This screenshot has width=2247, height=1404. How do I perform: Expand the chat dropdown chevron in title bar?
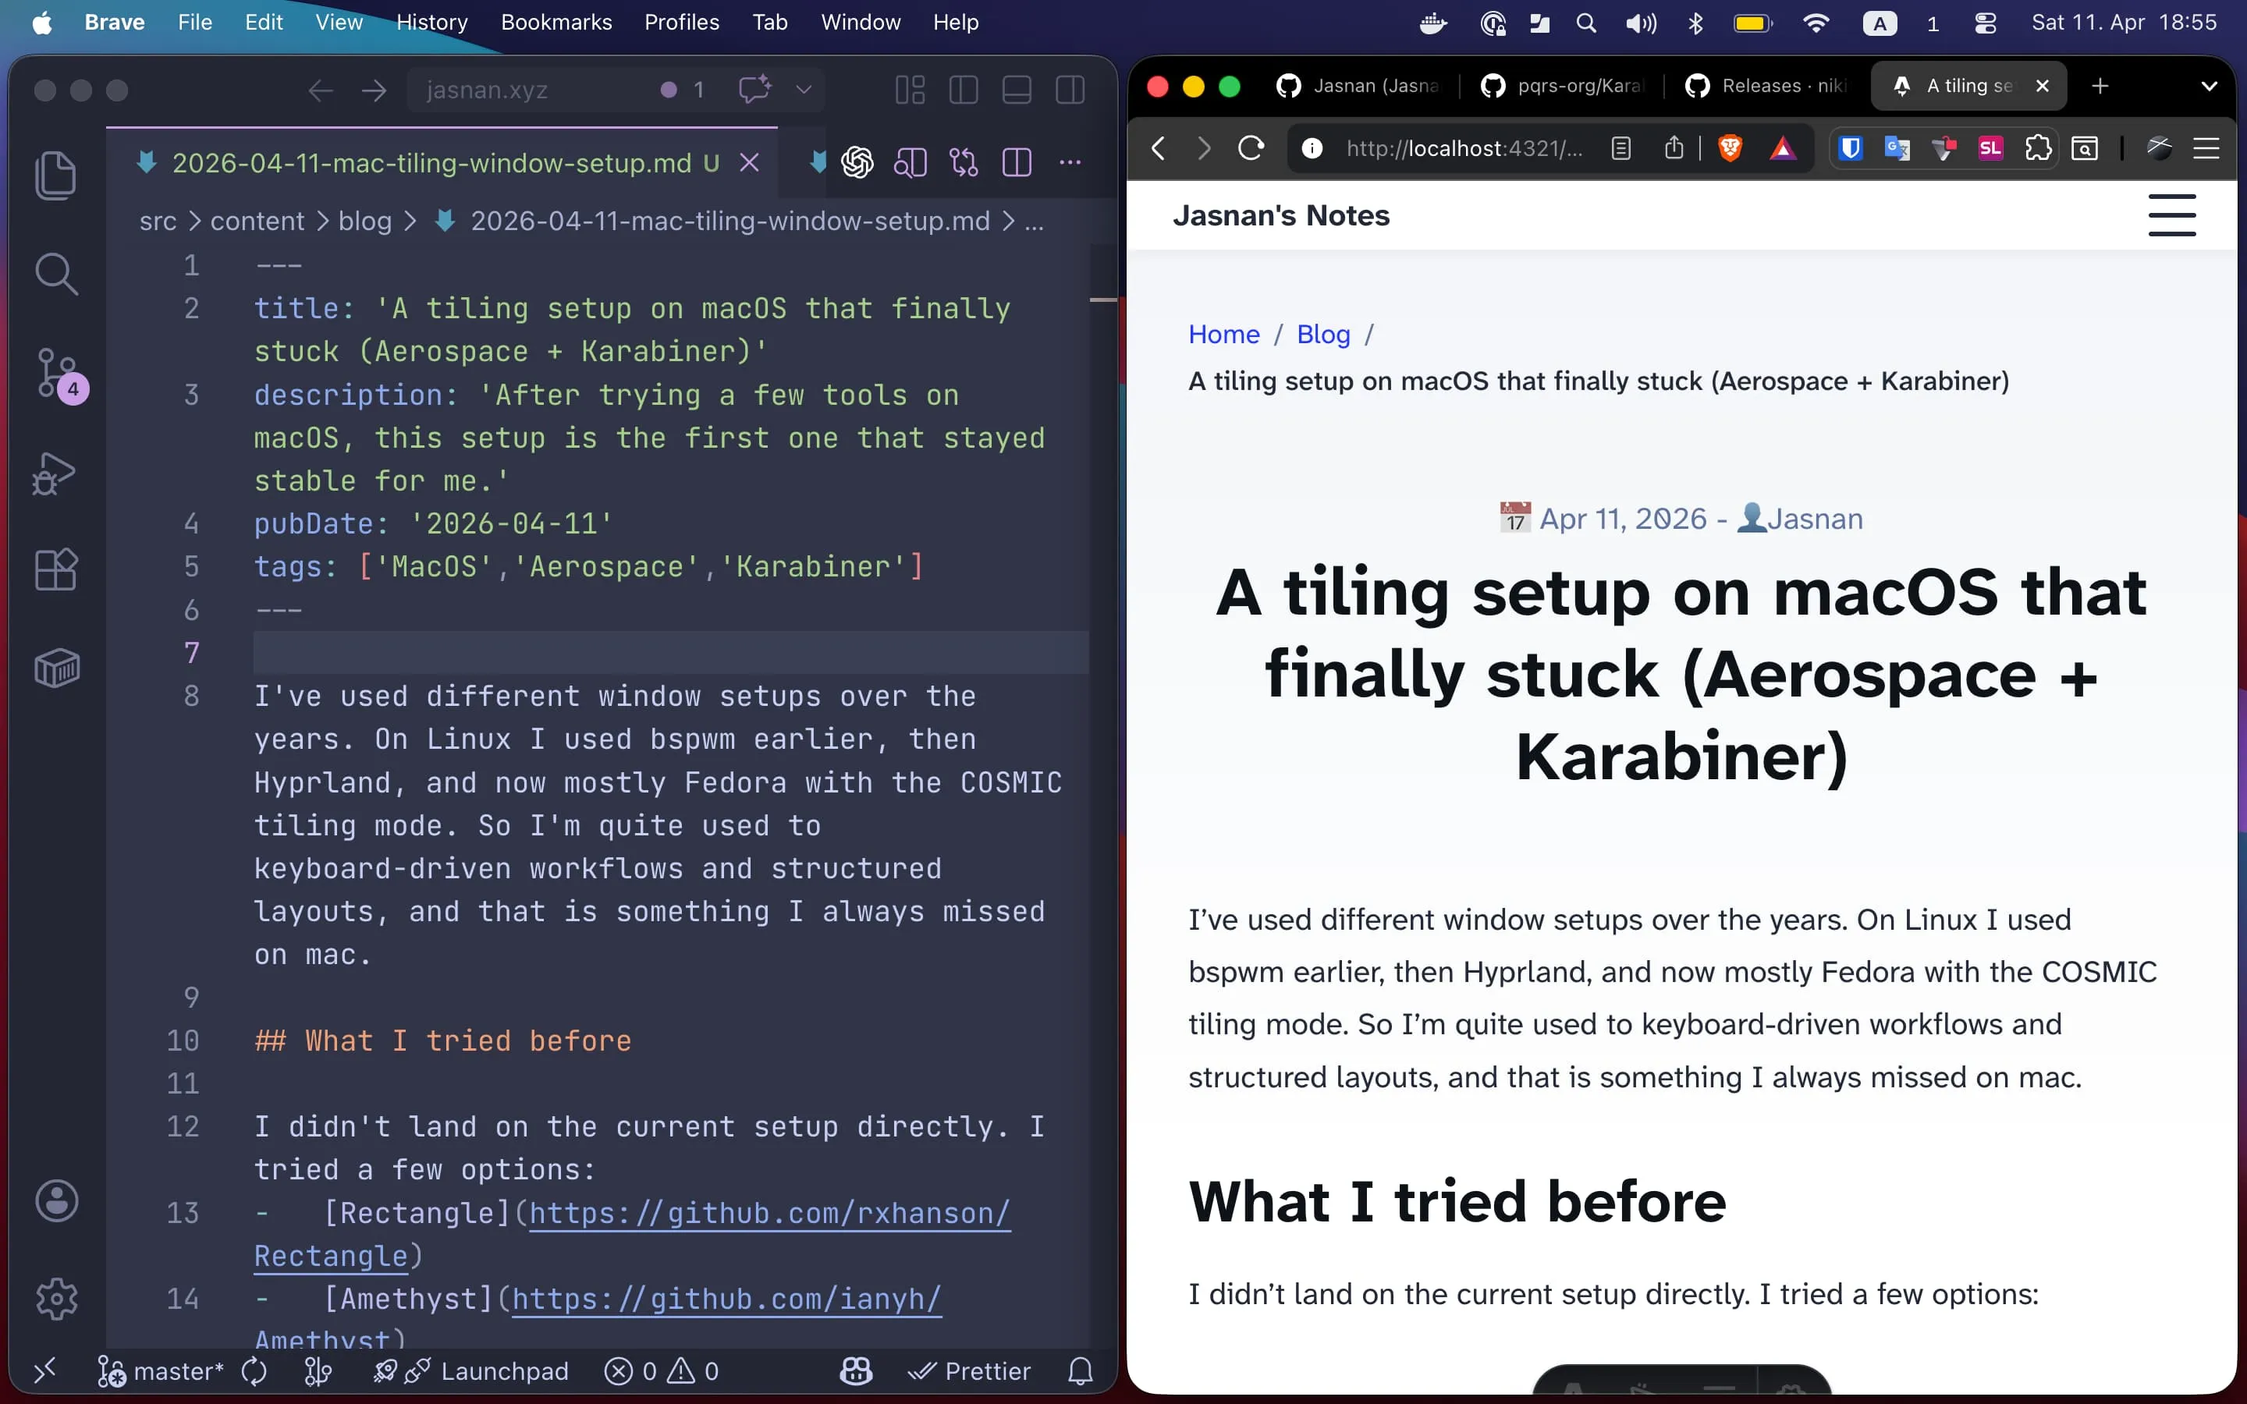(804, 90)
